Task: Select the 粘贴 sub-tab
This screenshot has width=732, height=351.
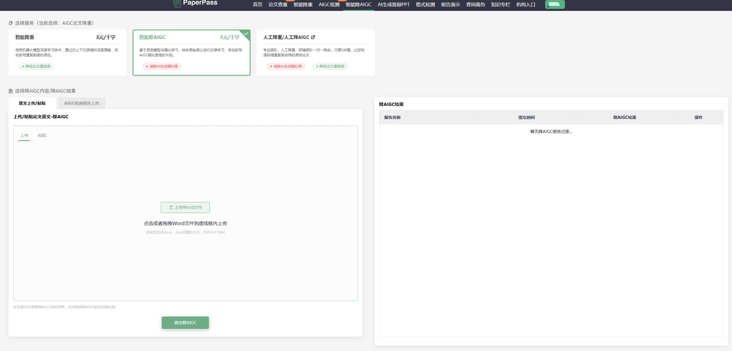Action: click(x=42, y=135)
